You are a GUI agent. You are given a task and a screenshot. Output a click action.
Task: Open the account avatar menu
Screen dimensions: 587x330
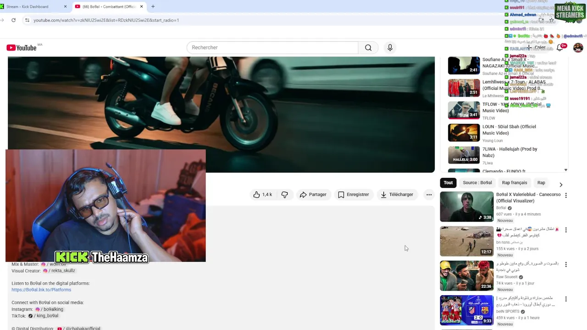578,48
